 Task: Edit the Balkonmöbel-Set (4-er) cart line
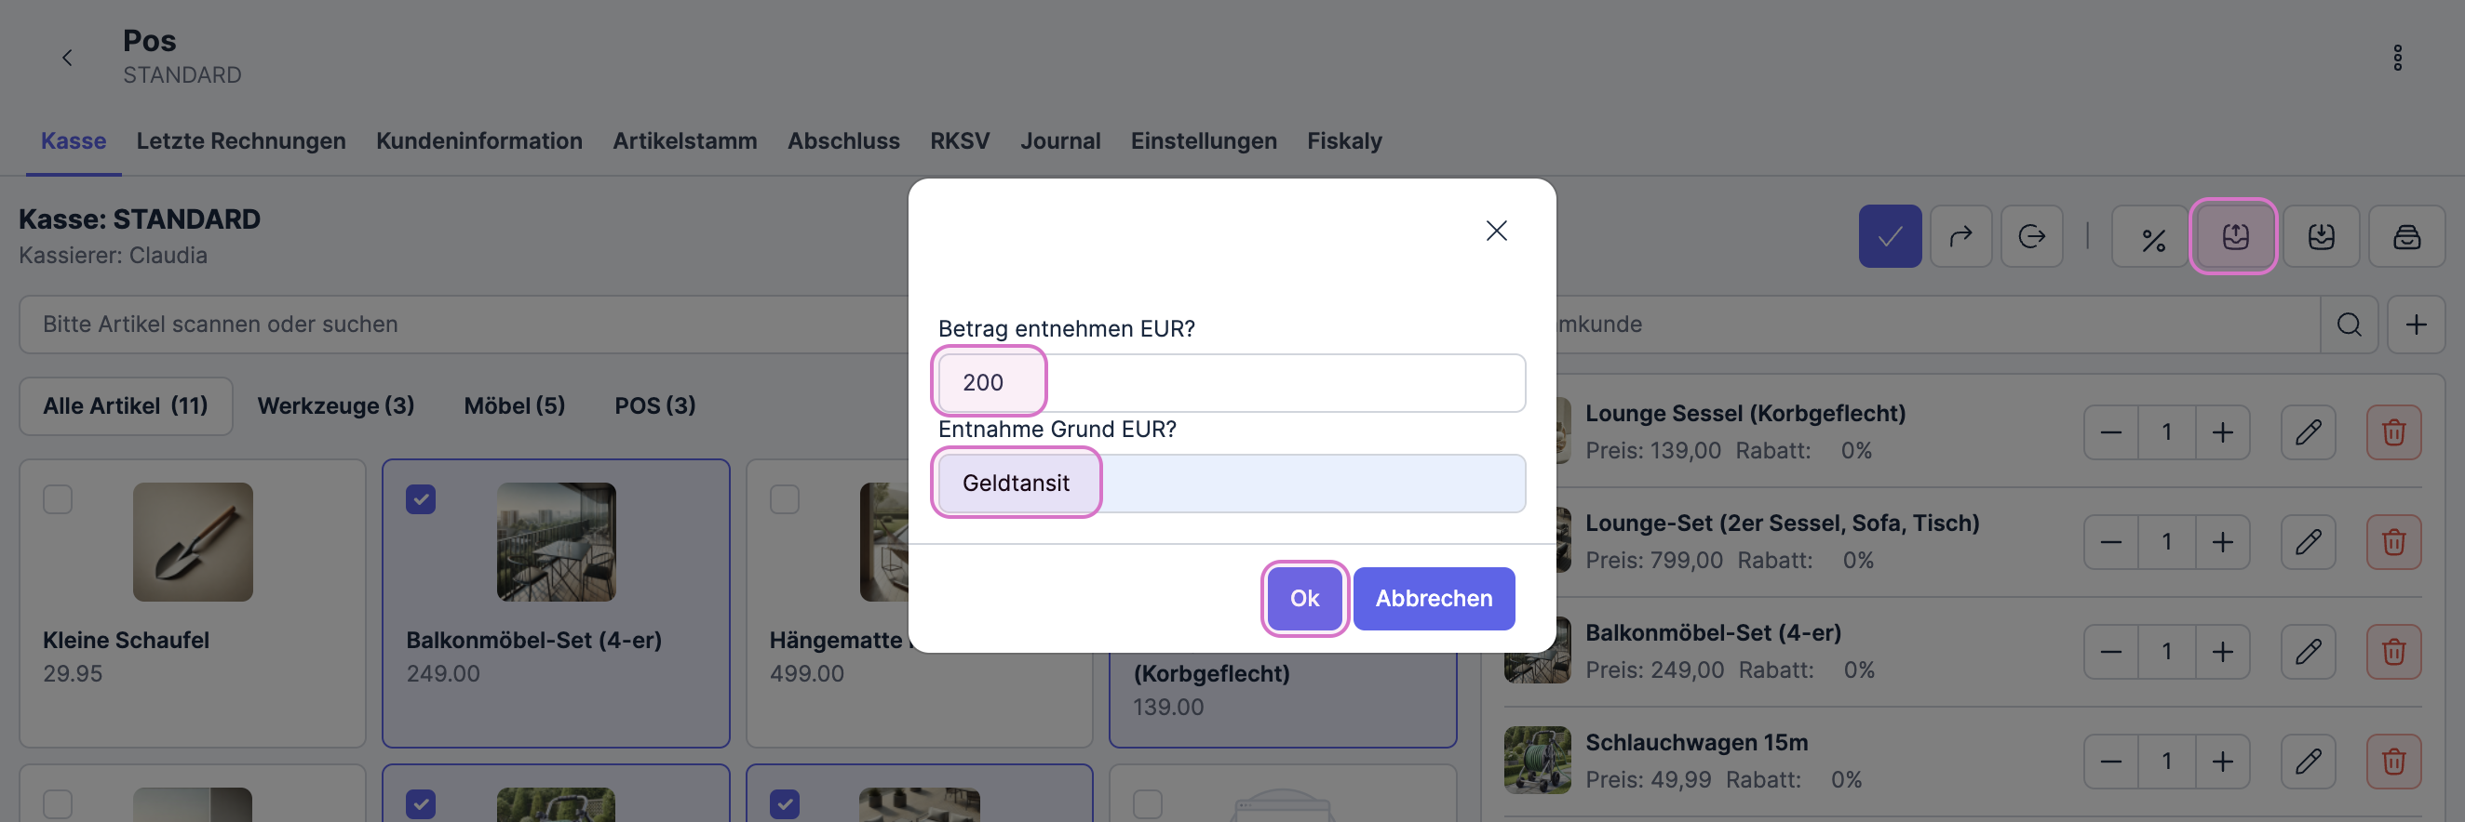pos(2307,652)
